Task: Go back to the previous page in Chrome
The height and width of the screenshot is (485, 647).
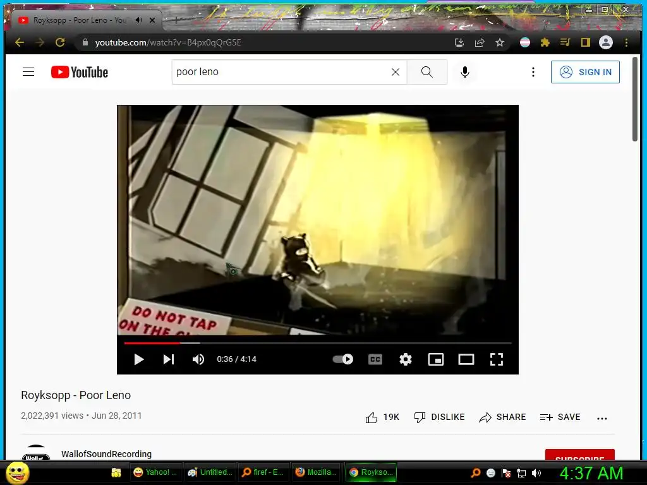Action: tap(20, 42)
